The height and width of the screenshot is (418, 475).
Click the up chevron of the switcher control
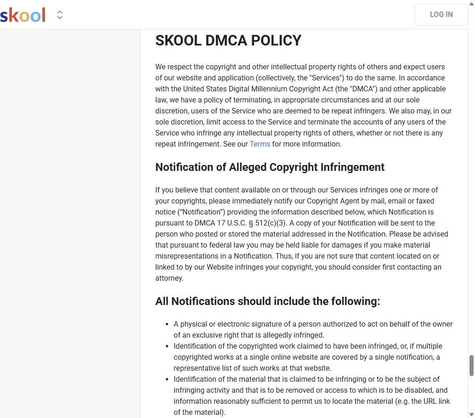coord(60,12)
